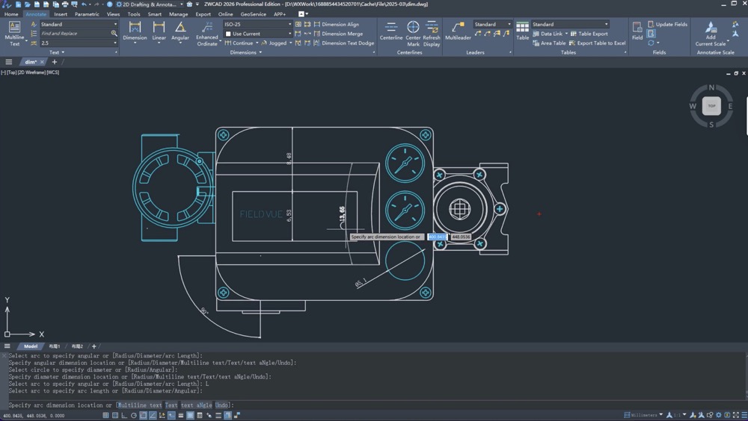Click the Centerline tool
This screenshot has height=421, width=748.
(x=390, y=31)
